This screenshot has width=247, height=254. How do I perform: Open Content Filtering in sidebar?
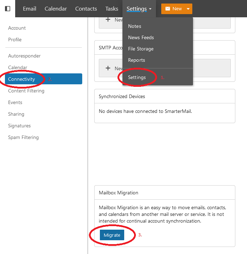click(26, 91)
